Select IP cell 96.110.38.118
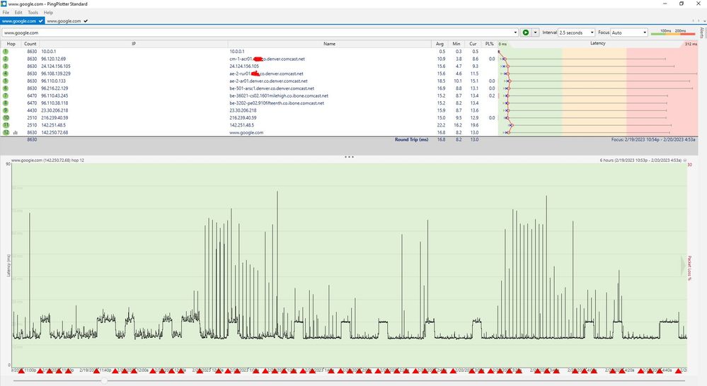707x386 pixels. 54,103
